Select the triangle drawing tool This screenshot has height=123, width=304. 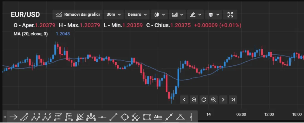pos(180,117)
